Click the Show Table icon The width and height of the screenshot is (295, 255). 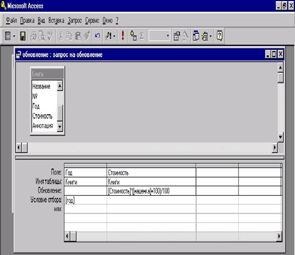pos(133,36)
